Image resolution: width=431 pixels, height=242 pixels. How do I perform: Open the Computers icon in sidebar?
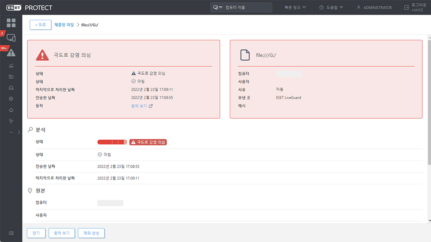11,38
